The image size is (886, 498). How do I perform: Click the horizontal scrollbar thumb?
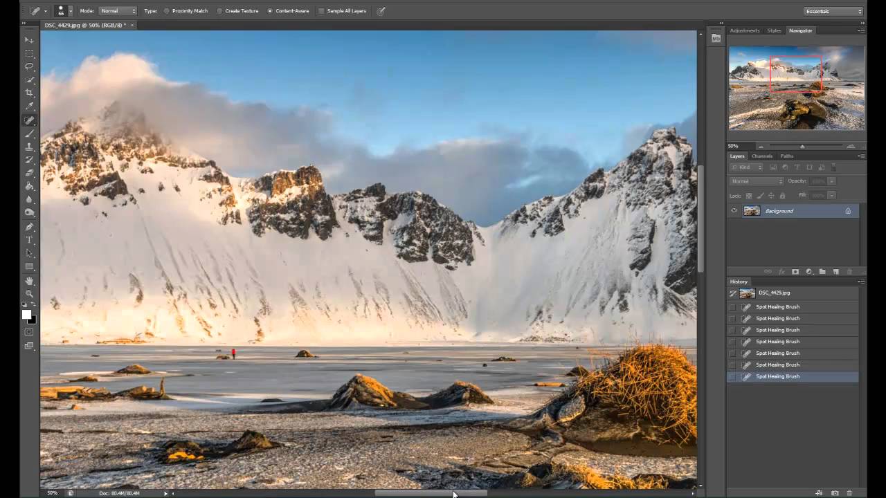pyautogui.click(x=431, y=493)
